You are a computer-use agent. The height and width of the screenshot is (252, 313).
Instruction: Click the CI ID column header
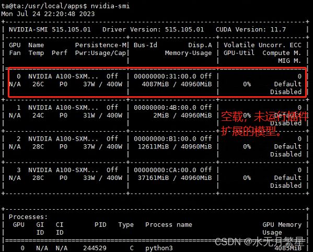[x=60, y=228]
